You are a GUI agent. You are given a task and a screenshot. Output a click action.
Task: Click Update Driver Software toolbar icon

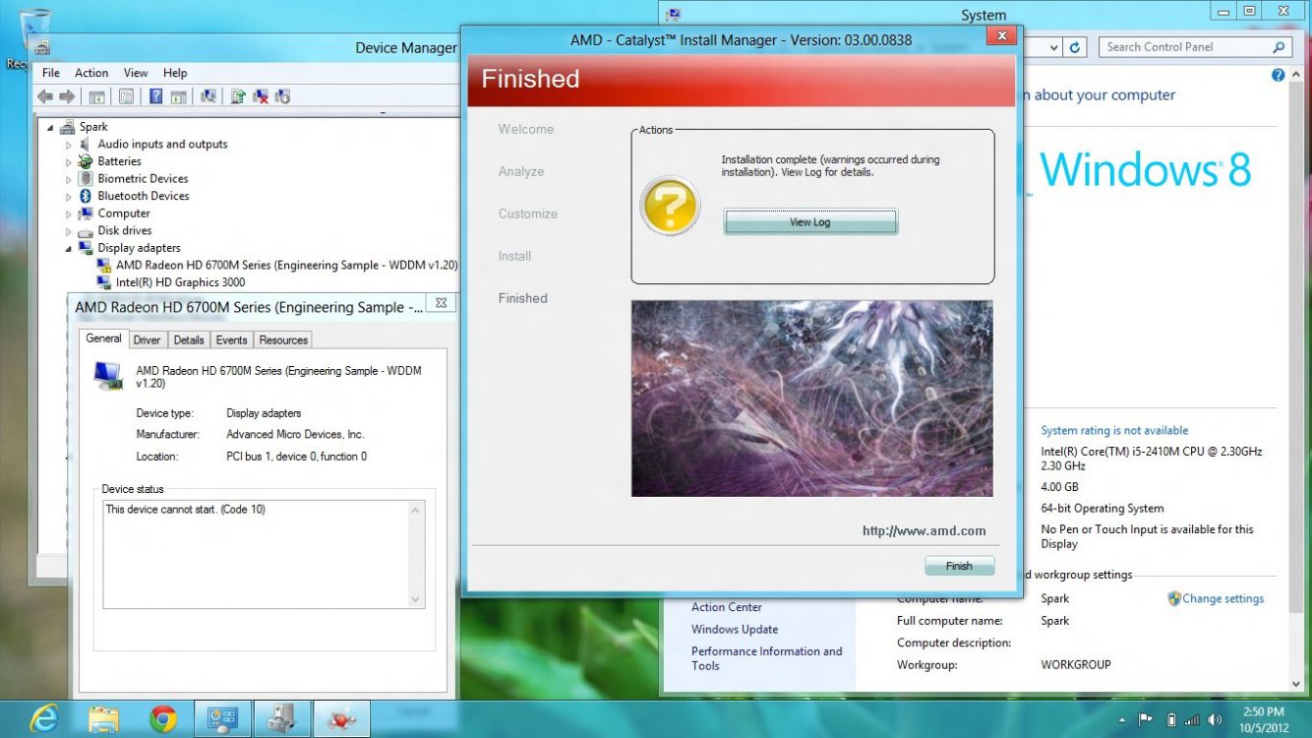(x=238, y=96)
